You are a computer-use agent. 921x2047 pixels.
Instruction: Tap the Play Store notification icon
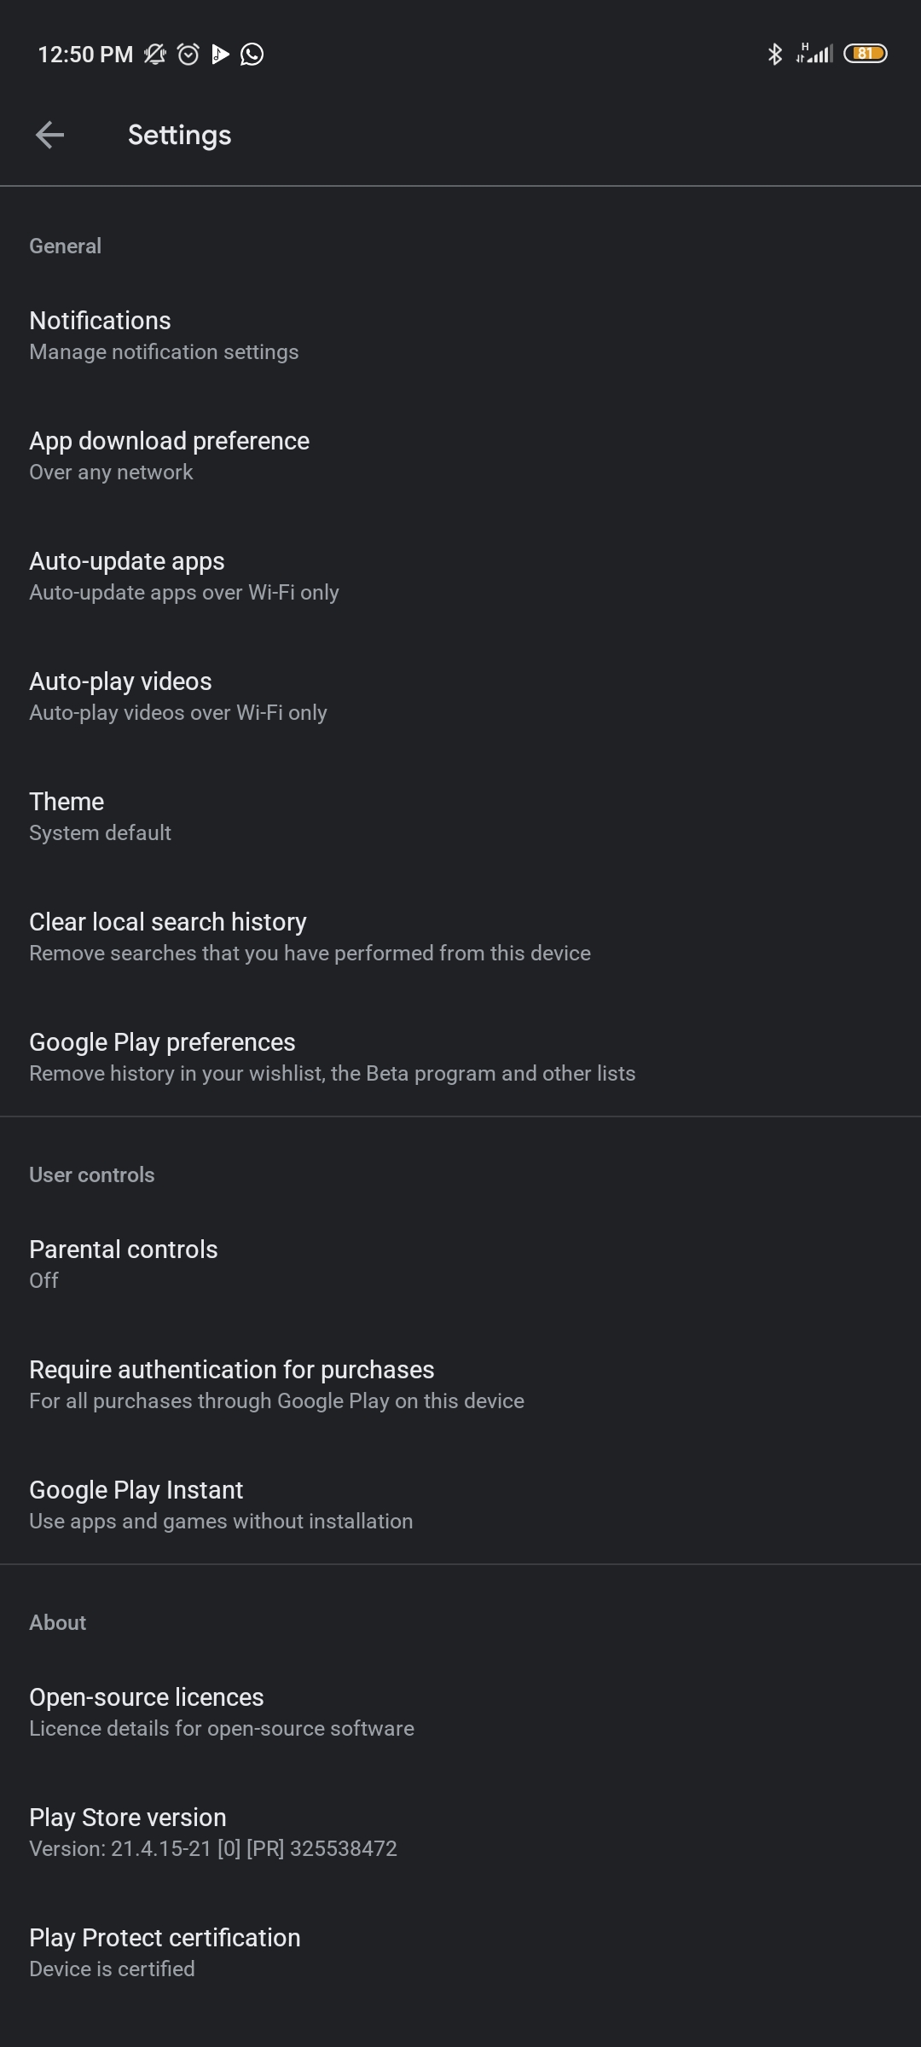pyautogui.click(x=220, y=55)
